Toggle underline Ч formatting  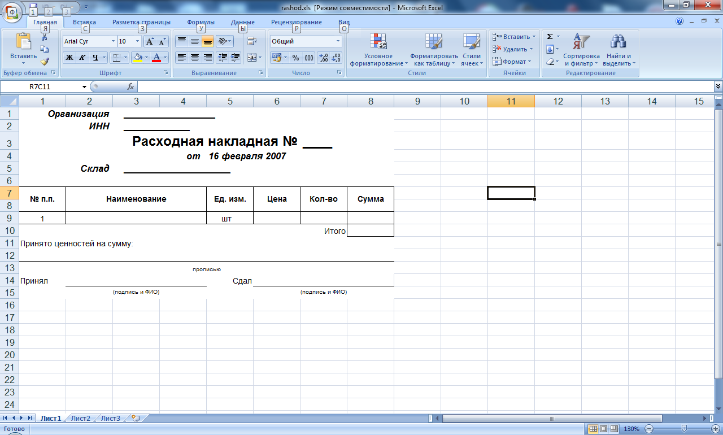(x=95, y=57)
